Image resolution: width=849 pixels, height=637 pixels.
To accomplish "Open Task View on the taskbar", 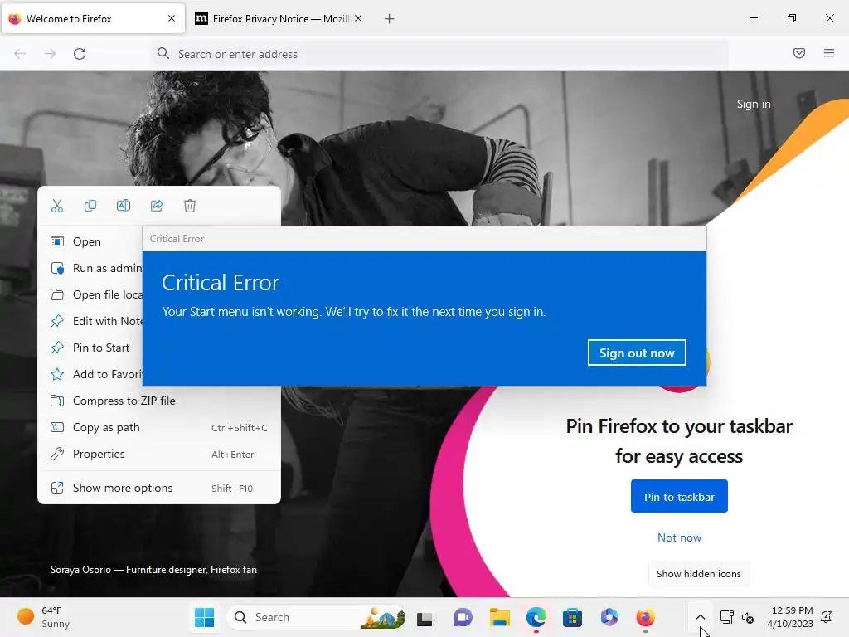I will point(425,617).
